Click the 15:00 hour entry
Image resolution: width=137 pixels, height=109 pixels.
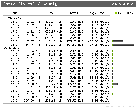tap(15, 101)
